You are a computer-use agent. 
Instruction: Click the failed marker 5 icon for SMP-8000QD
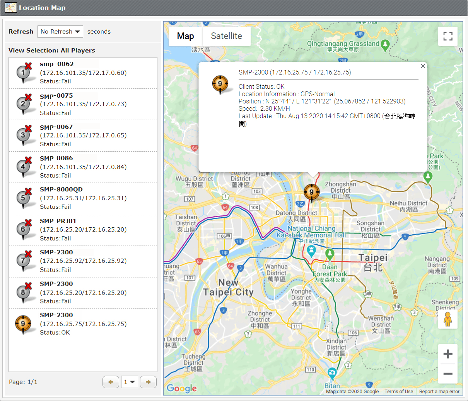pos(24,198)
